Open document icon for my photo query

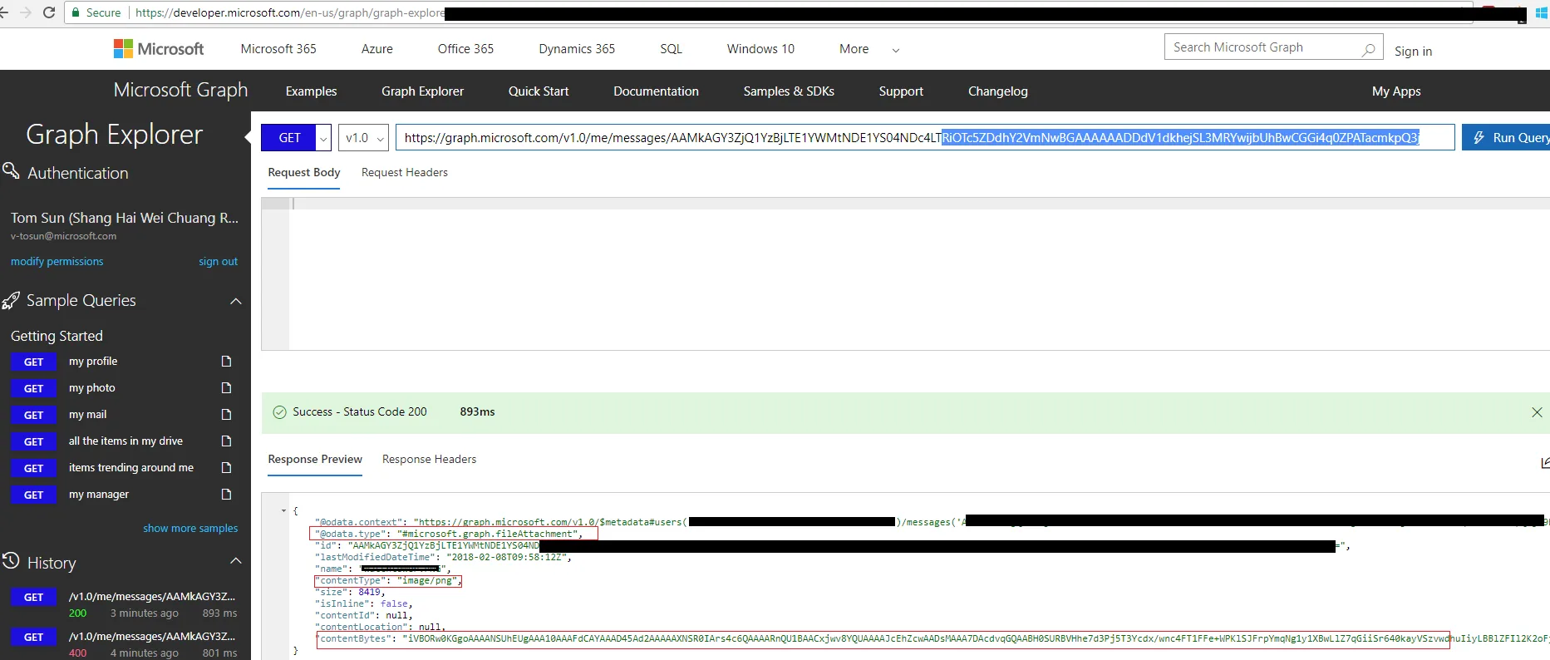[226, 388]
